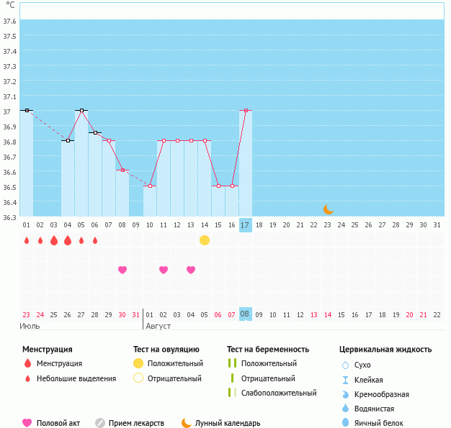The height and width of the screenshot is (428, 451).
Task: Click the Июль month label
Action: point(31,326)
